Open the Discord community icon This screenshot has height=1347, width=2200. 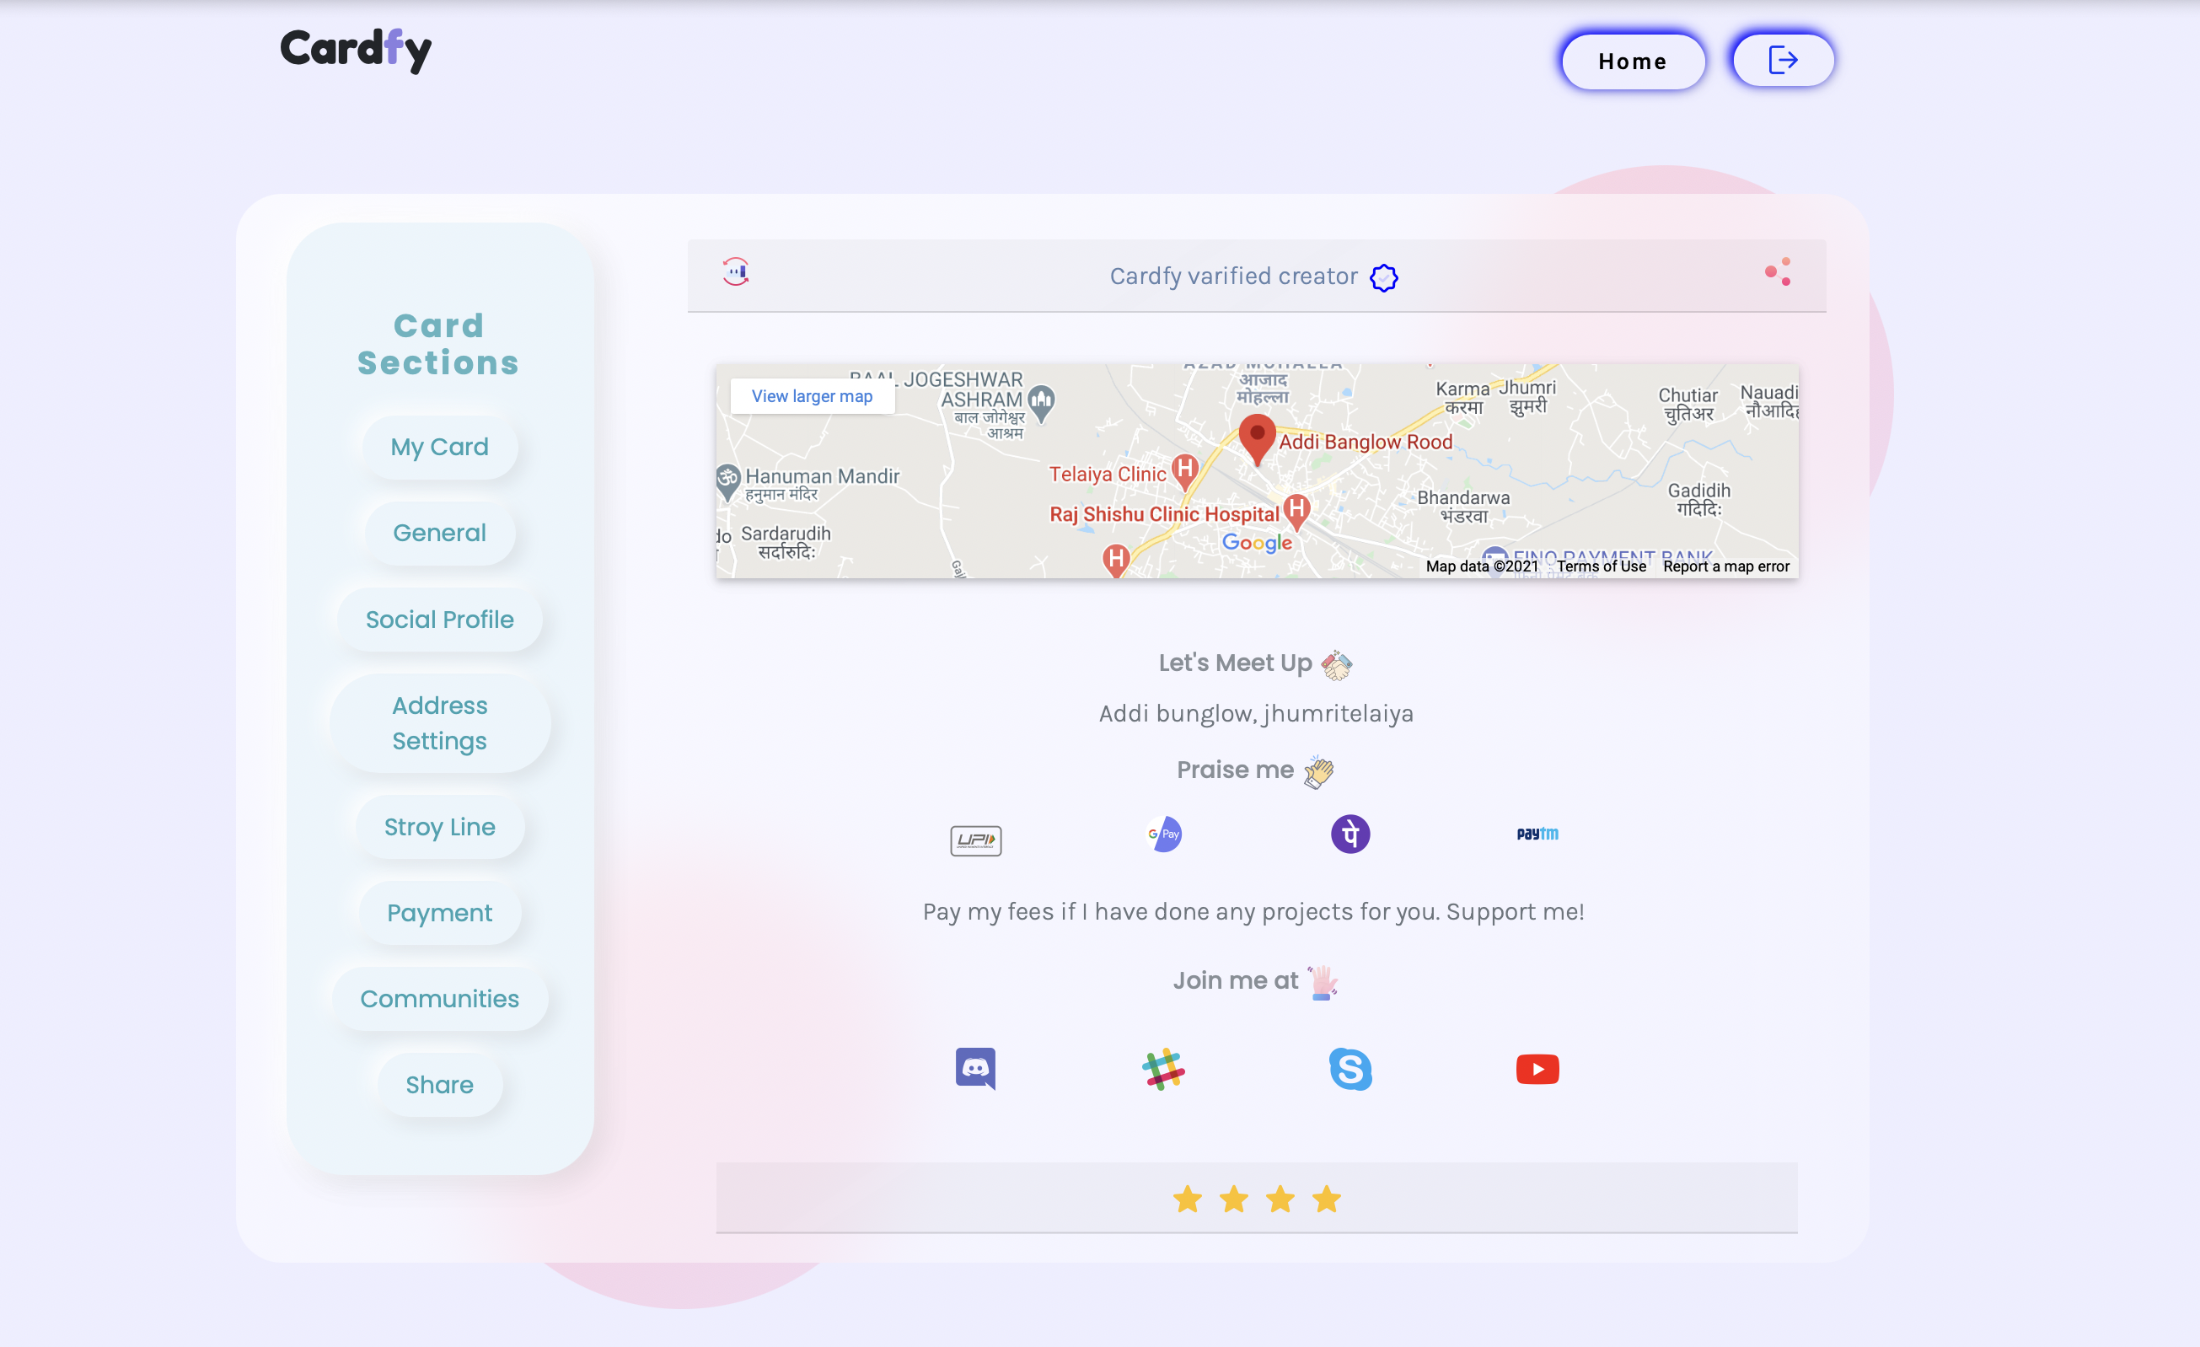pos(975,1068)
